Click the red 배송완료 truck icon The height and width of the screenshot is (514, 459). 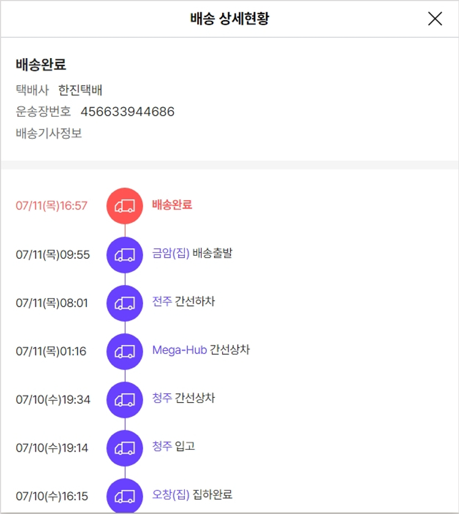[x=125, y=206]
